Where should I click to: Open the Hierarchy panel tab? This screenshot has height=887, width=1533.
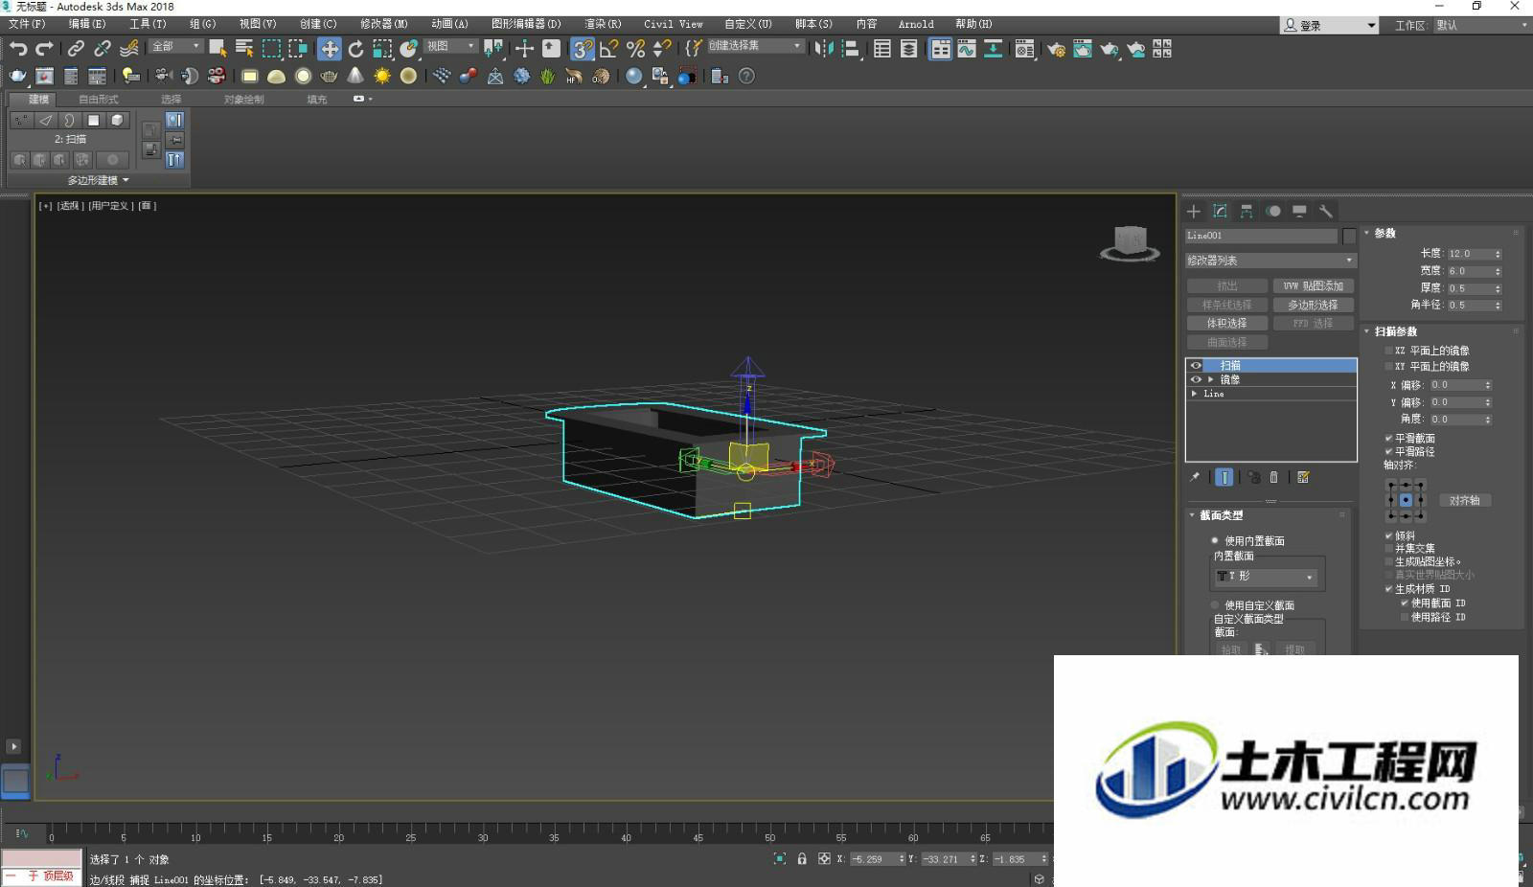pos(1247,211)
